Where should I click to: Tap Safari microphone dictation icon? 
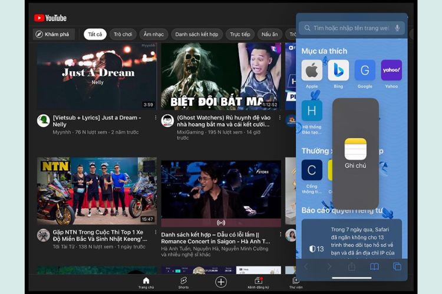(x=397, y=28)
